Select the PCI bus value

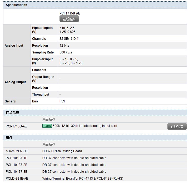[62, 101]
